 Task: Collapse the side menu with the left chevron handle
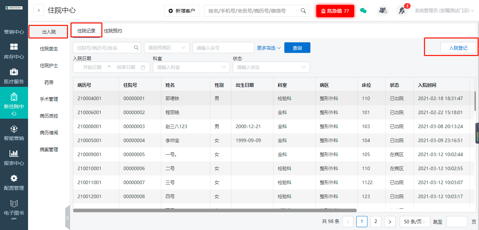pyautogui.click(x=68, y=217)
